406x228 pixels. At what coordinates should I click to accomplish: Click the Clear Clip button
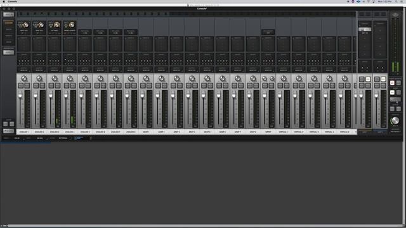coord(11,124)
